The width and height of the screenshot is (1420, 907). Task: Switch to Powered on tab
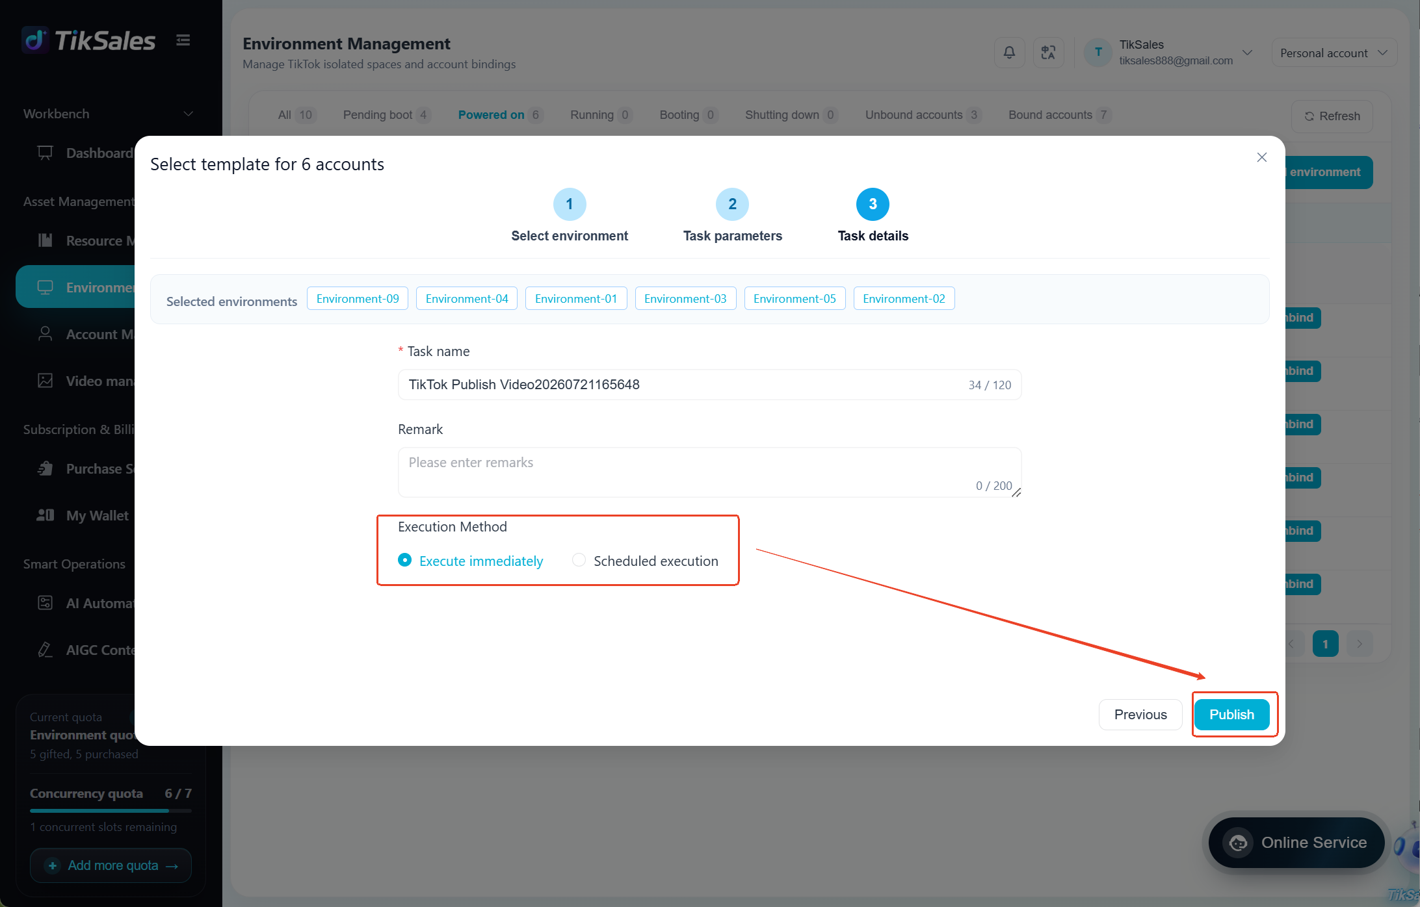point(501,115)
